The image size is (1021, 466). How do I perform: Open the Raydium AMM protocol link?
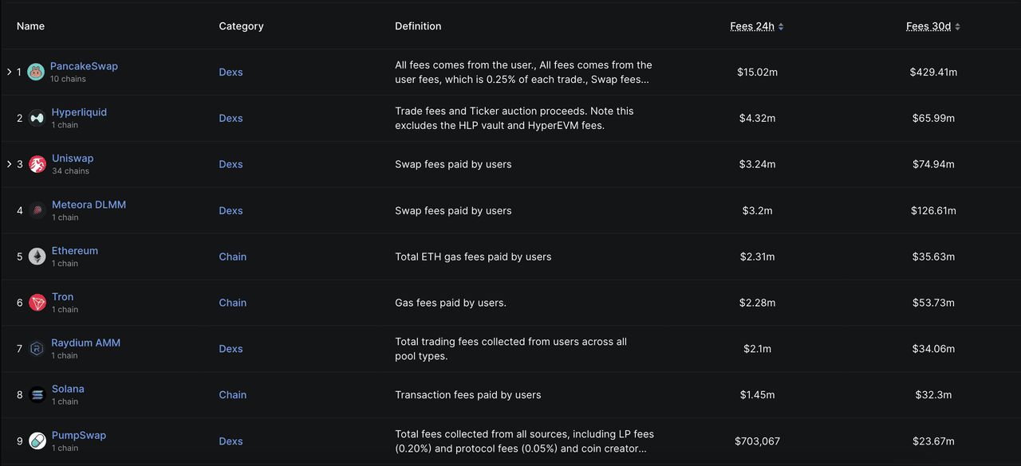[85, 343]
